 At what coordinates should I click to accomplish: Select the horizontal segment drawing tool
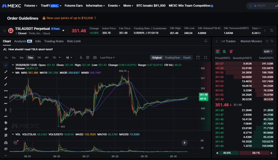(6, 91)
